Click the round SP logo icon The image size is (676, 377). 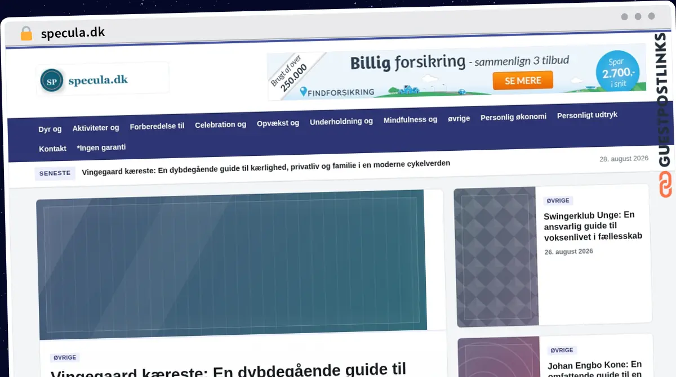click(52, 80)
